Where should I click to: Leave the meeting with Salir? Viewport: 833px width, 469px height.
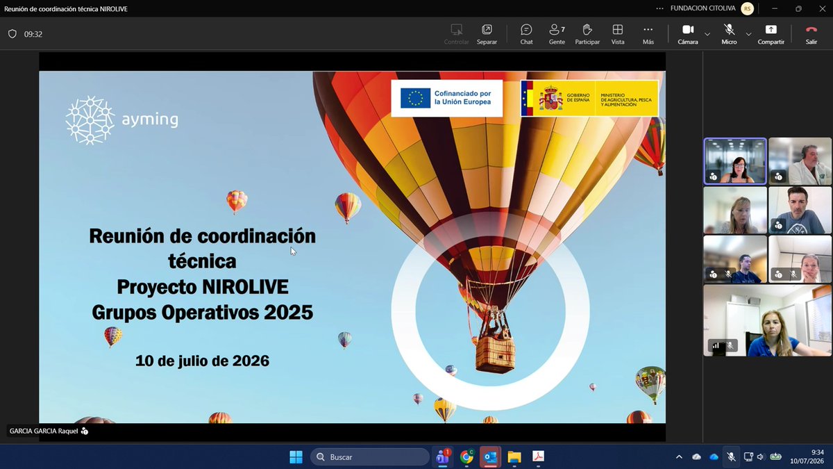point(811,34)
